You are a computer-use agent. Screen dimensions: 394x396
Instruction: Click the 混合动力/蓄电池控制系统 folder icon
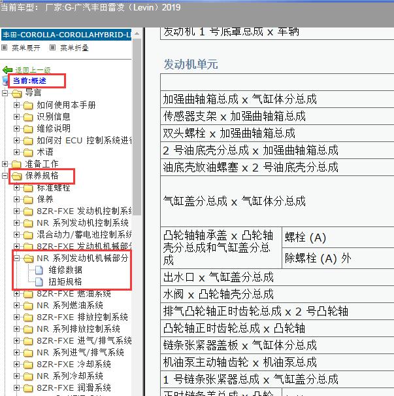(x=28, y=235)
